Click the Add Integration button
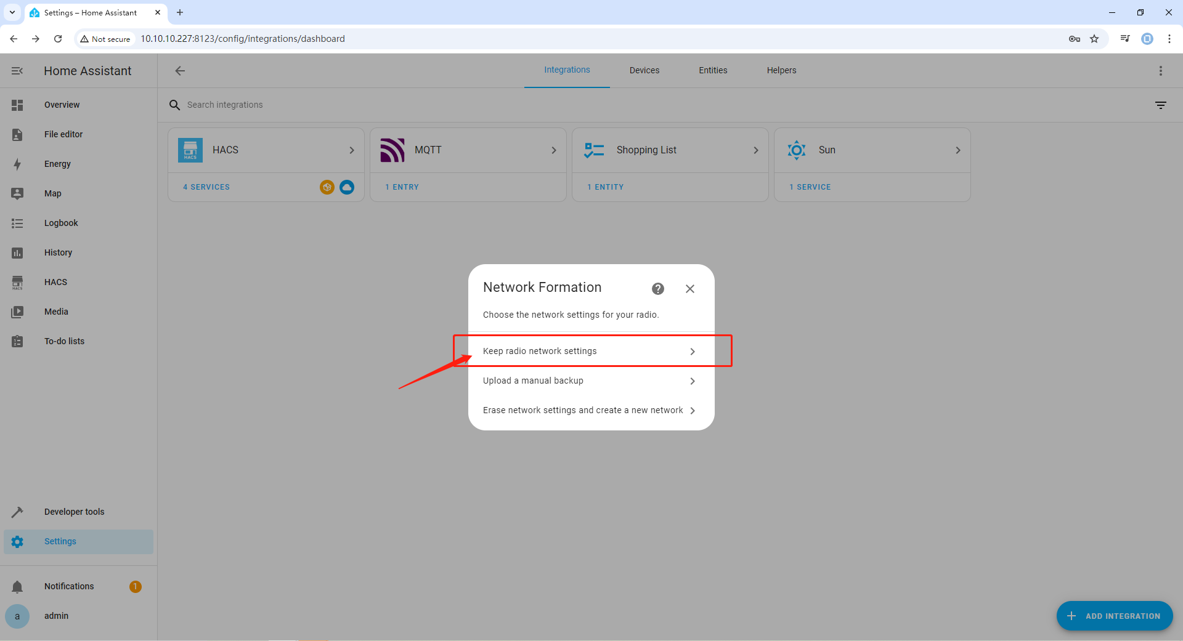 pos(1114,616)
